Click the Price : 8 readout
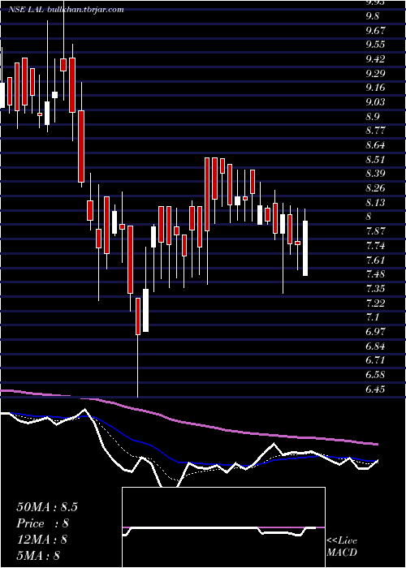406x568 pixels. click(x=43, y=523)
